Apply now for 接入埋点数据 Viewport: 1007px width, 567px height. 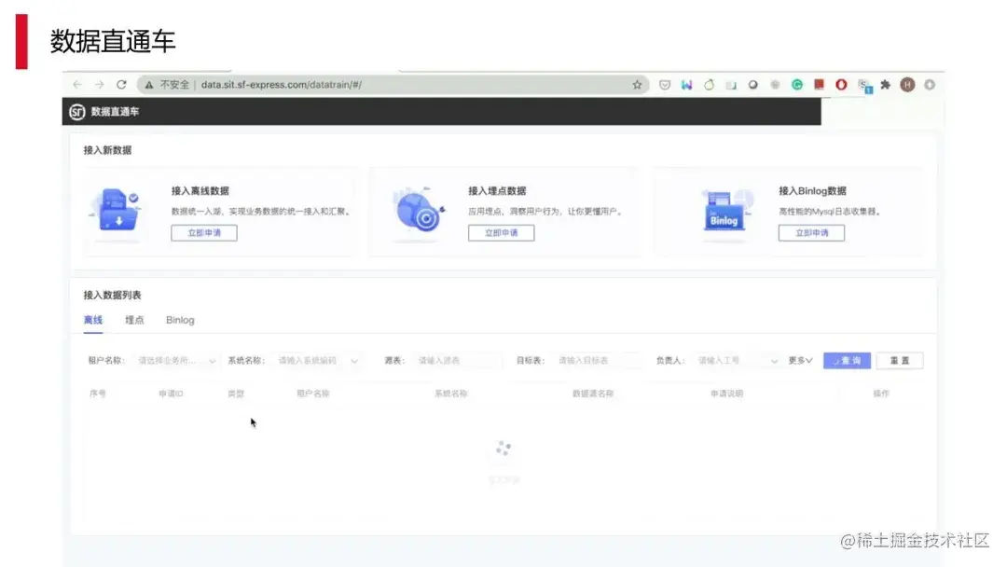(501, 233)
